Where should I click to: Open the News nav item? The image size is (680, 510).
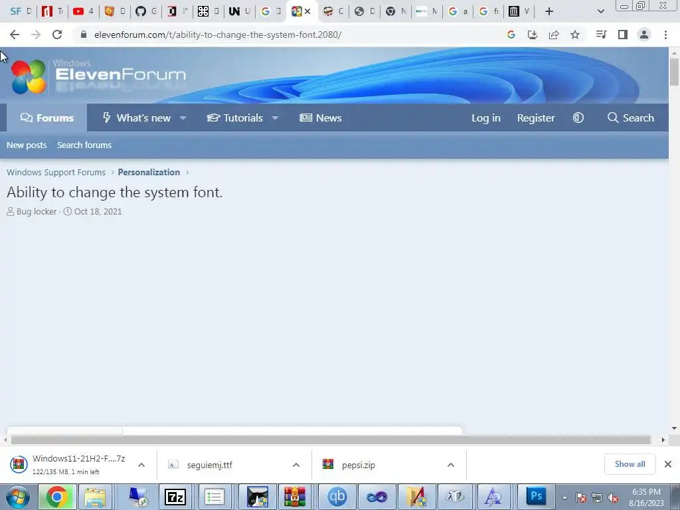(x=321, y=118)
